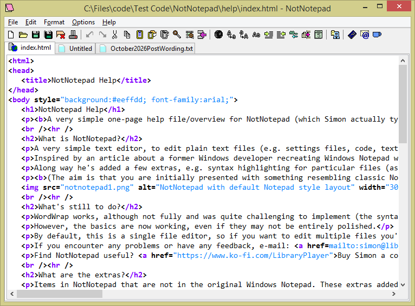Click the Go To purple arrow icon
This screenshot has height=306, width=415.
tap(202, 35)
